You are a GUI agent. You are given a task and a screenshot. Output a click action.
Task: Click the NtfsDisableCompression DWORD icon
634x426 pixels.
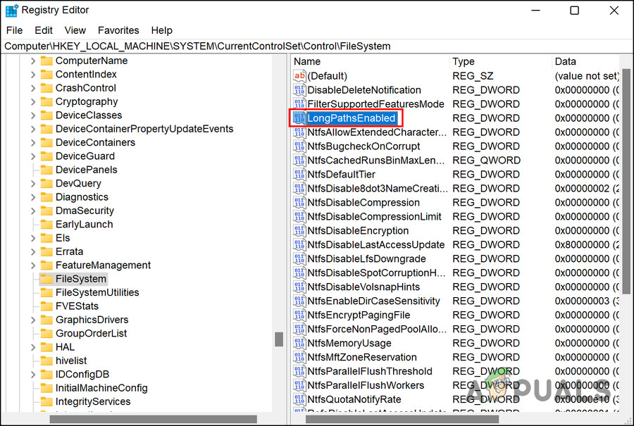click(x=299, y=203)
